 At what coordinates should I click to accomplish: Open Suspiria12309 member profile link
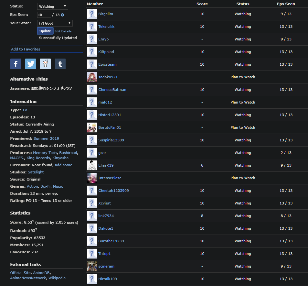point(111,140)
